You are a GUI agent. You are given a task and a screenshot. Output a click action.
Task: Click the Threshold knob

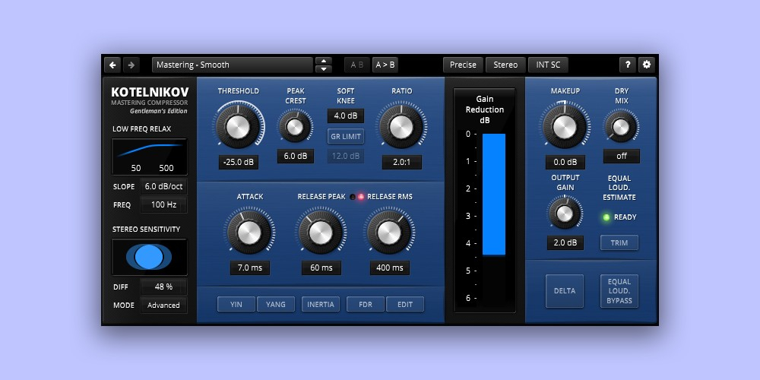(x=238, y=127)
